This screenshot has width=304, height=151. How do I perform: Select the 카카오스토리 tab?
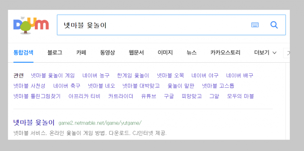(225, 53)
